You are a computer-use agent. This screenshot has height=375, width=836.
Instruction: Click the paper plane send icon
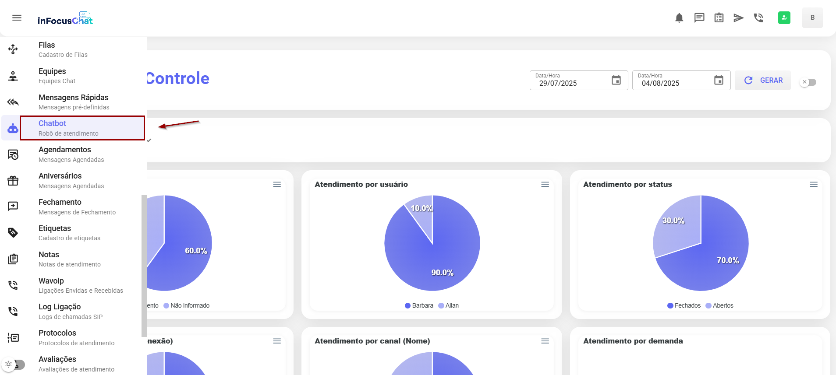[x=739, y=18]
